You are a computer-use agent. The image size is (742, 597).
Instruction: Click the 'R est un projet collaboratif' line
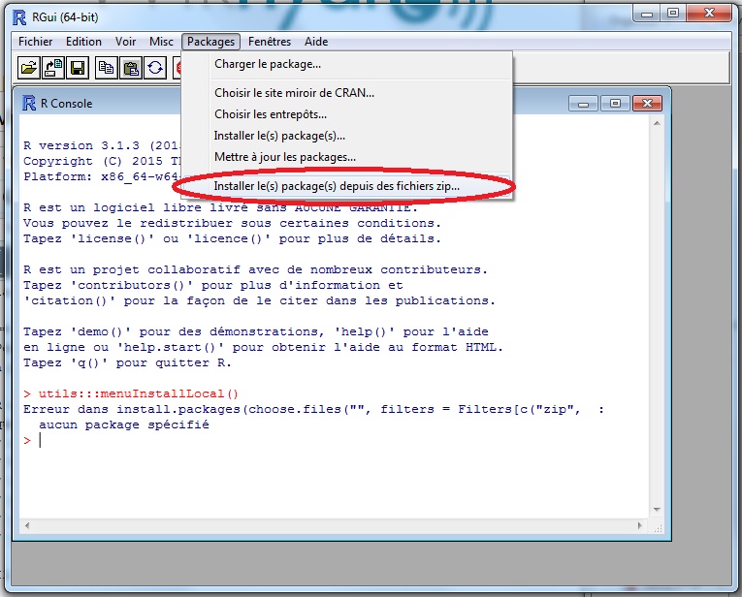[x=255, y=269]
